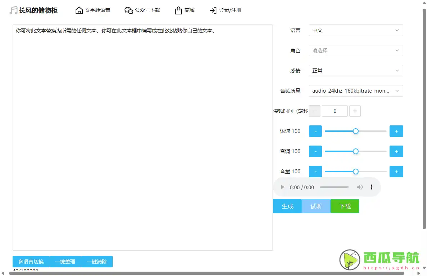Image resolution: width=427 pixels, height=276 pixels.
Task: Decrease 停顿时间 with the minus stepper
Action: (315, 111)
